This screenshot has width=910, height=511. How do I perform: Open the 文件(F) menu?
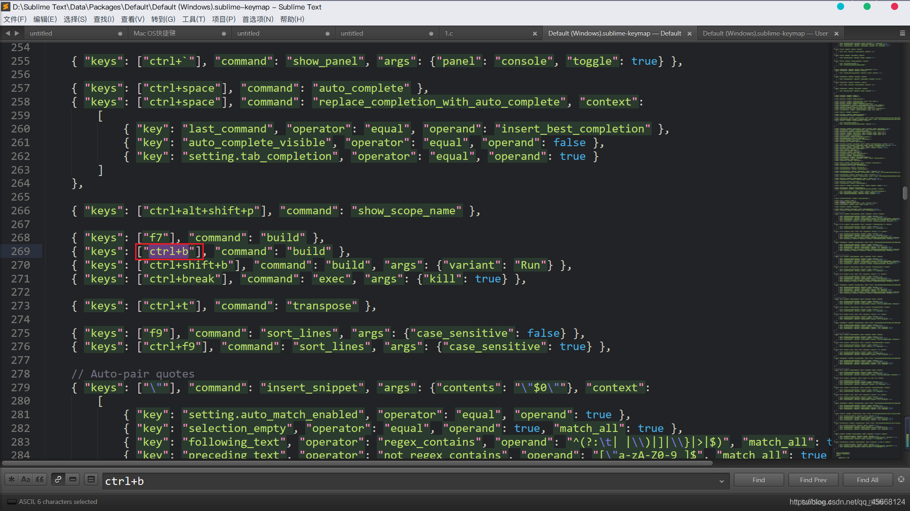[15, 19]
